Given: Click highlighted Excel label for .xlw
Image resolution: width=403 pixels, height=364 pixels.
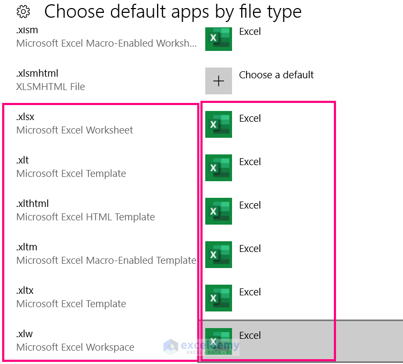Looking at the screenshot, I should pyautogui.click(x=250, y=336).
